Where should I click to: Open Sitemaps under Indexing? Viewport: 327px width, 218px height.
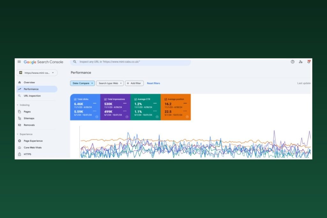pyautogui.click(x=29, y=118)
